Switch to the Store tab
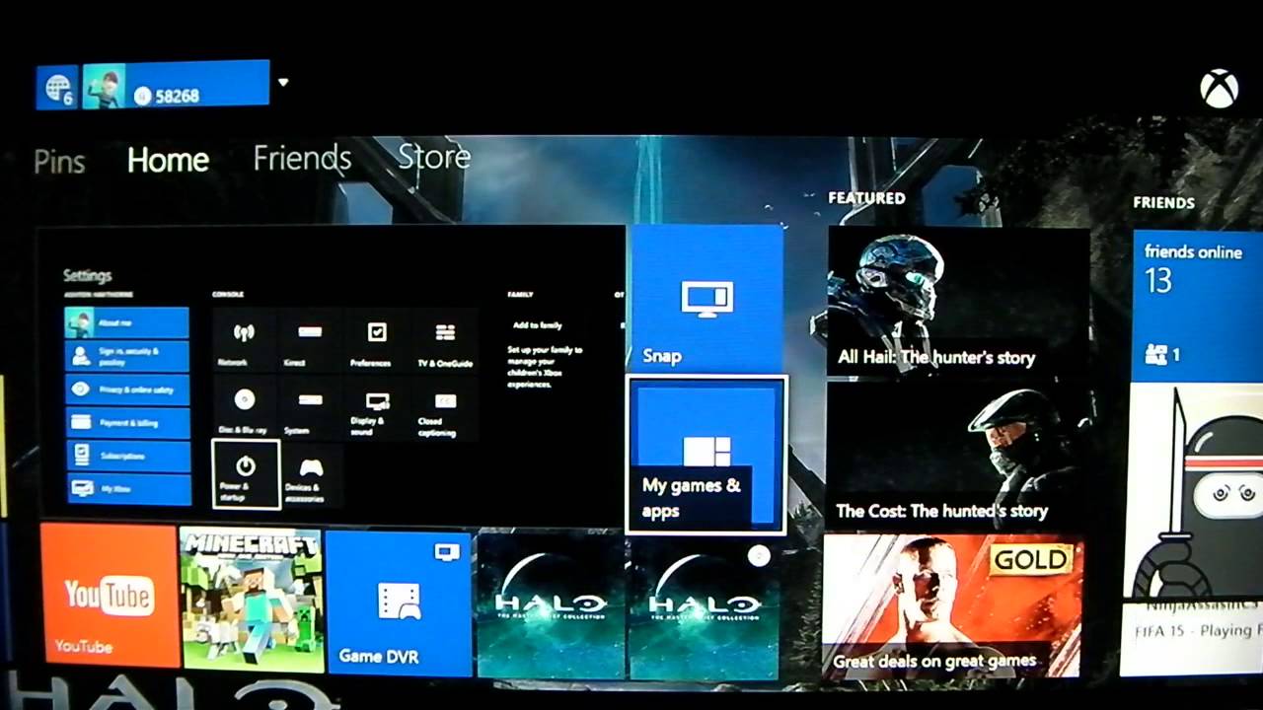 [x=434, y=156]
